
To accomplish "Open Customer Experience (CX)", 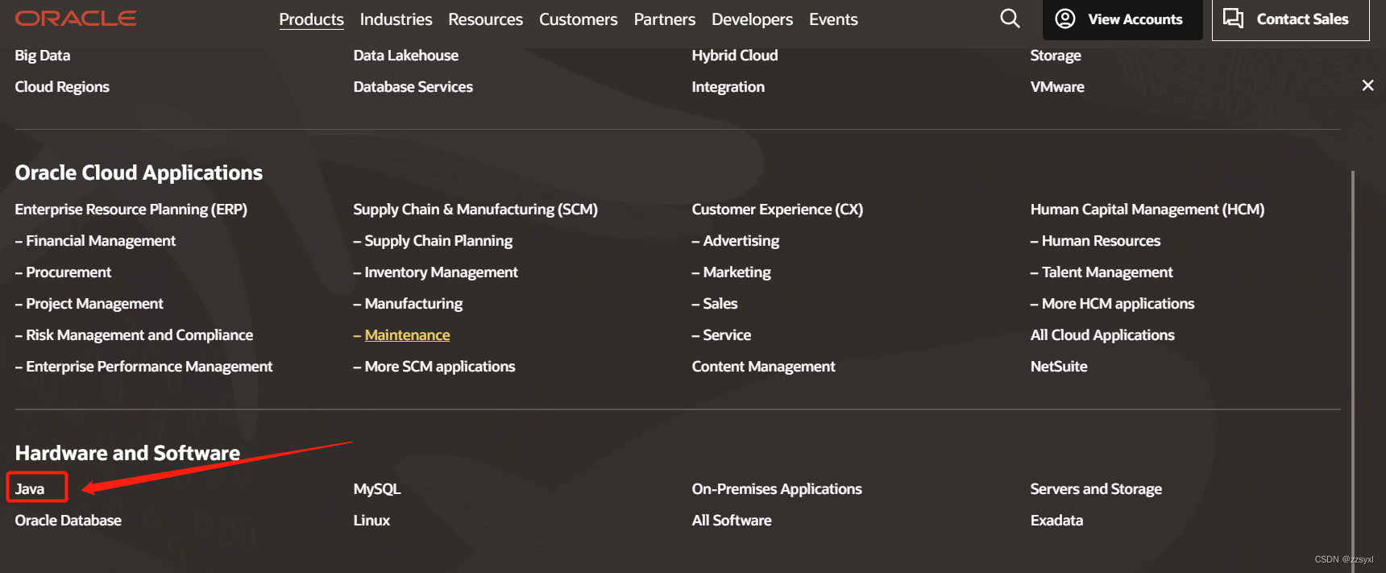I will (x=777, y=210).
